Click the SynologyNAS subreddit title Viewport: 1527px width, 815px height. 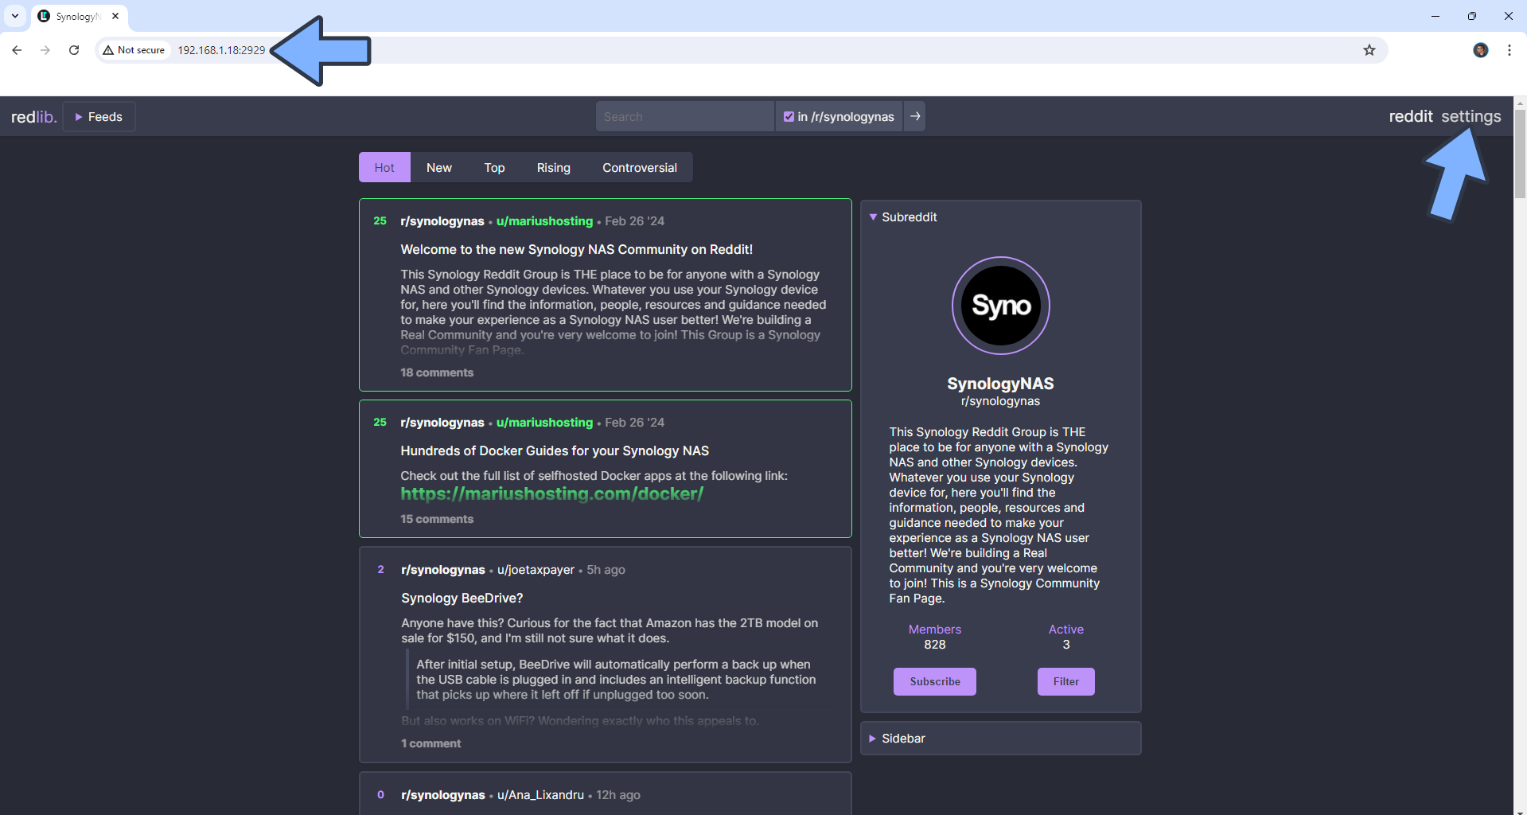click(1000, 384)
